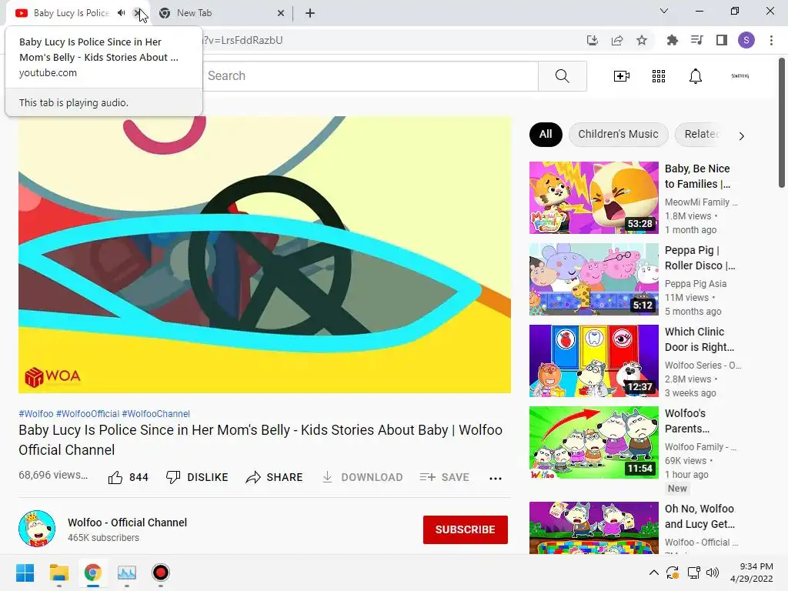Screen dimensions: 788x591
Task: Open the three-dot more actions menu below video
Action: click(496, 479)
